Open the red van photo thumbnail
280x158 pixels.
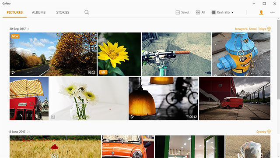click(234, 98)
